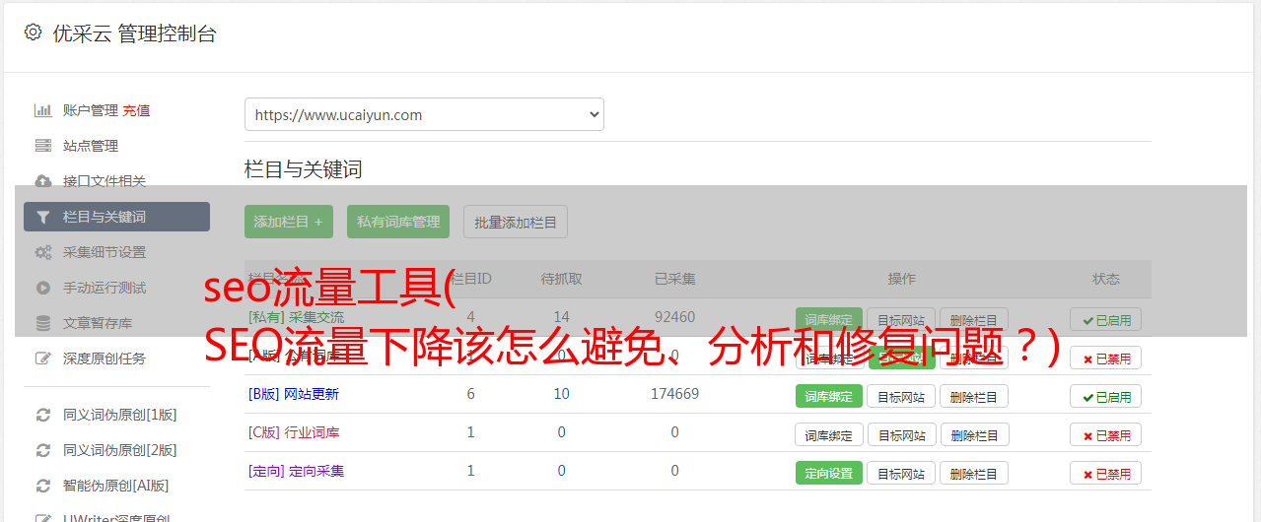Open 文章暂存库 via its database icon
The width and height of the screenshot is (1261, 522).
pyautogui.click(x=43, y=323)
